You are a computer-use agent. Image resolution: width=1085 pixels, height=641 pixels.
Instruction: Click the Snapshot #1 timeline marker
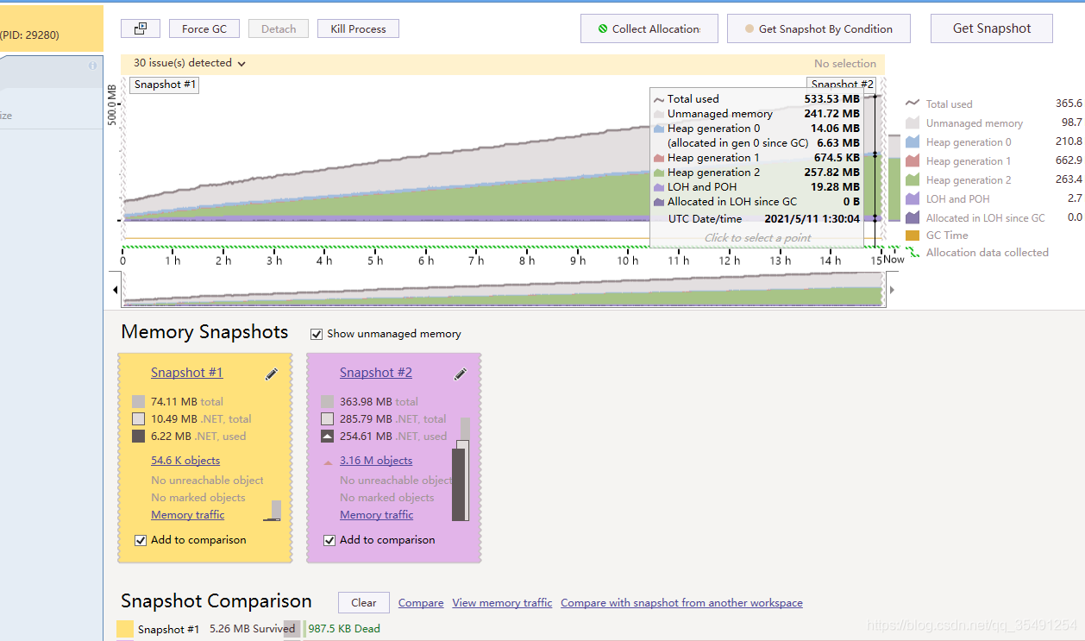coord(165,85)
